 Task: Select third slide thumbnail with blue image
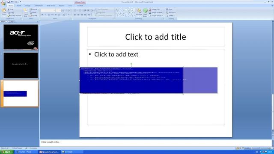point(21,94)
